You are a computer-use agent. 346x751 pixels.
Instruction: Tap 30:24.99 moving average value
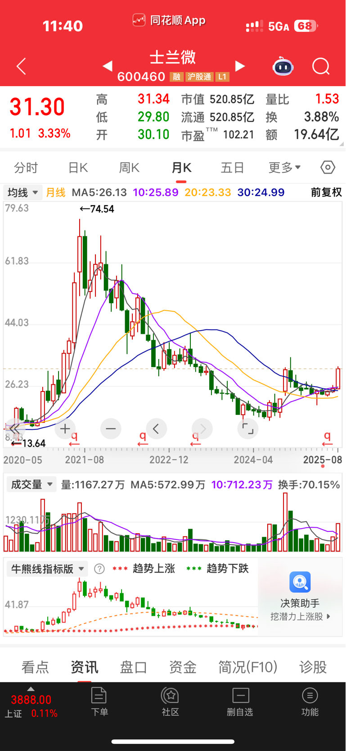click(x=261, y=193)
